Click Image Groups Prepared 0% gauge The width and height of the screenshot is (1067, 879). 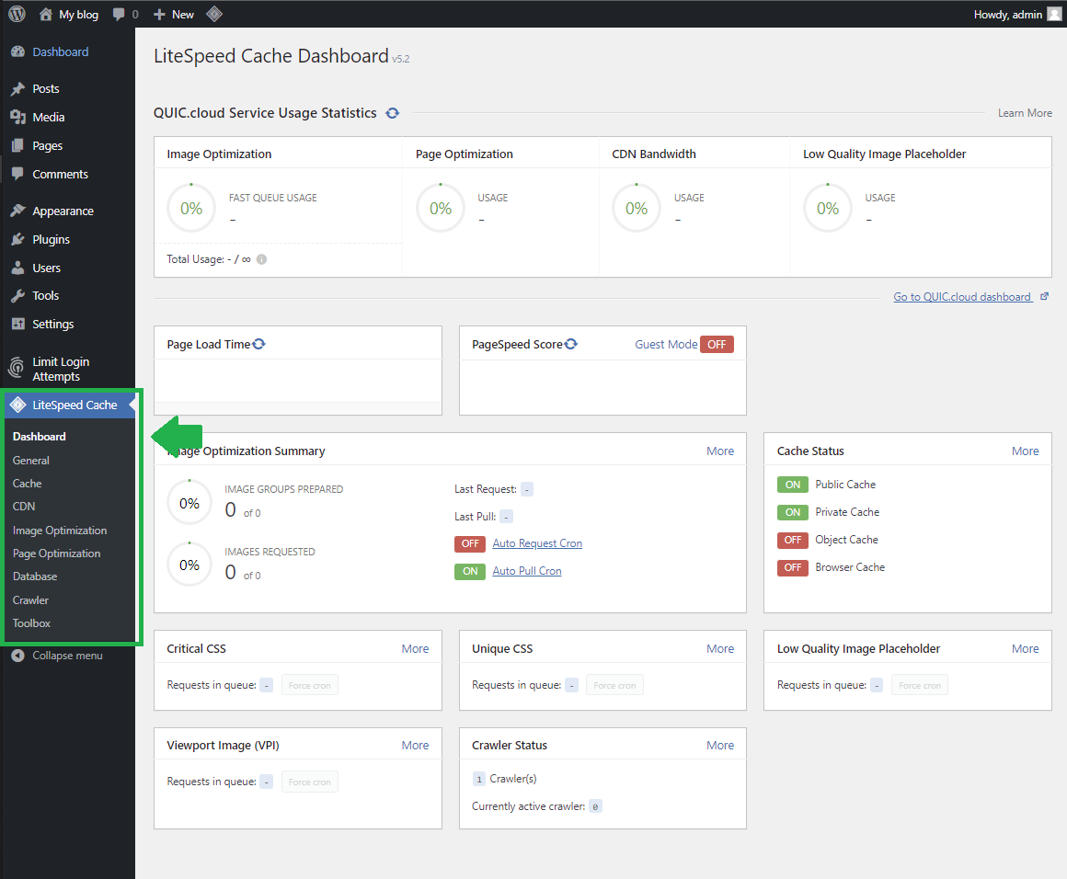(189, 504)
